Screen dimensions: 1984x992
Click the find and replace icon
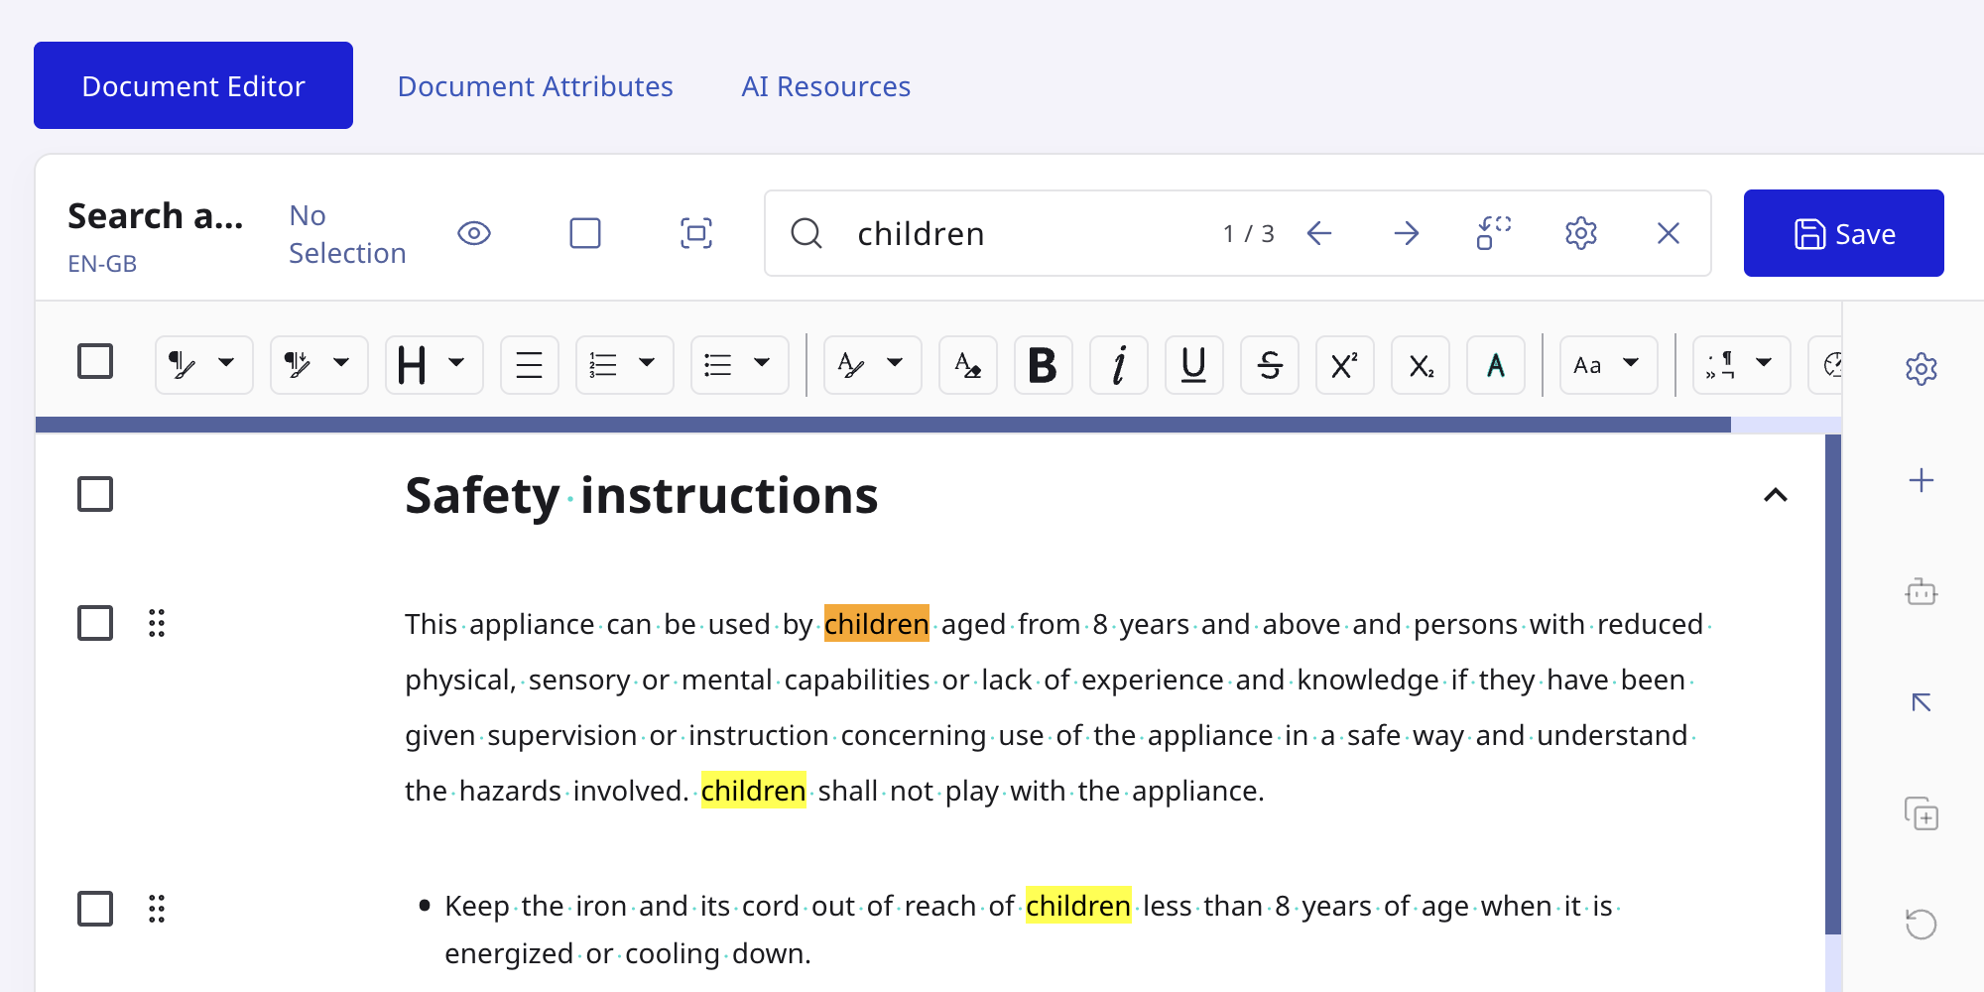(1494, 233)
